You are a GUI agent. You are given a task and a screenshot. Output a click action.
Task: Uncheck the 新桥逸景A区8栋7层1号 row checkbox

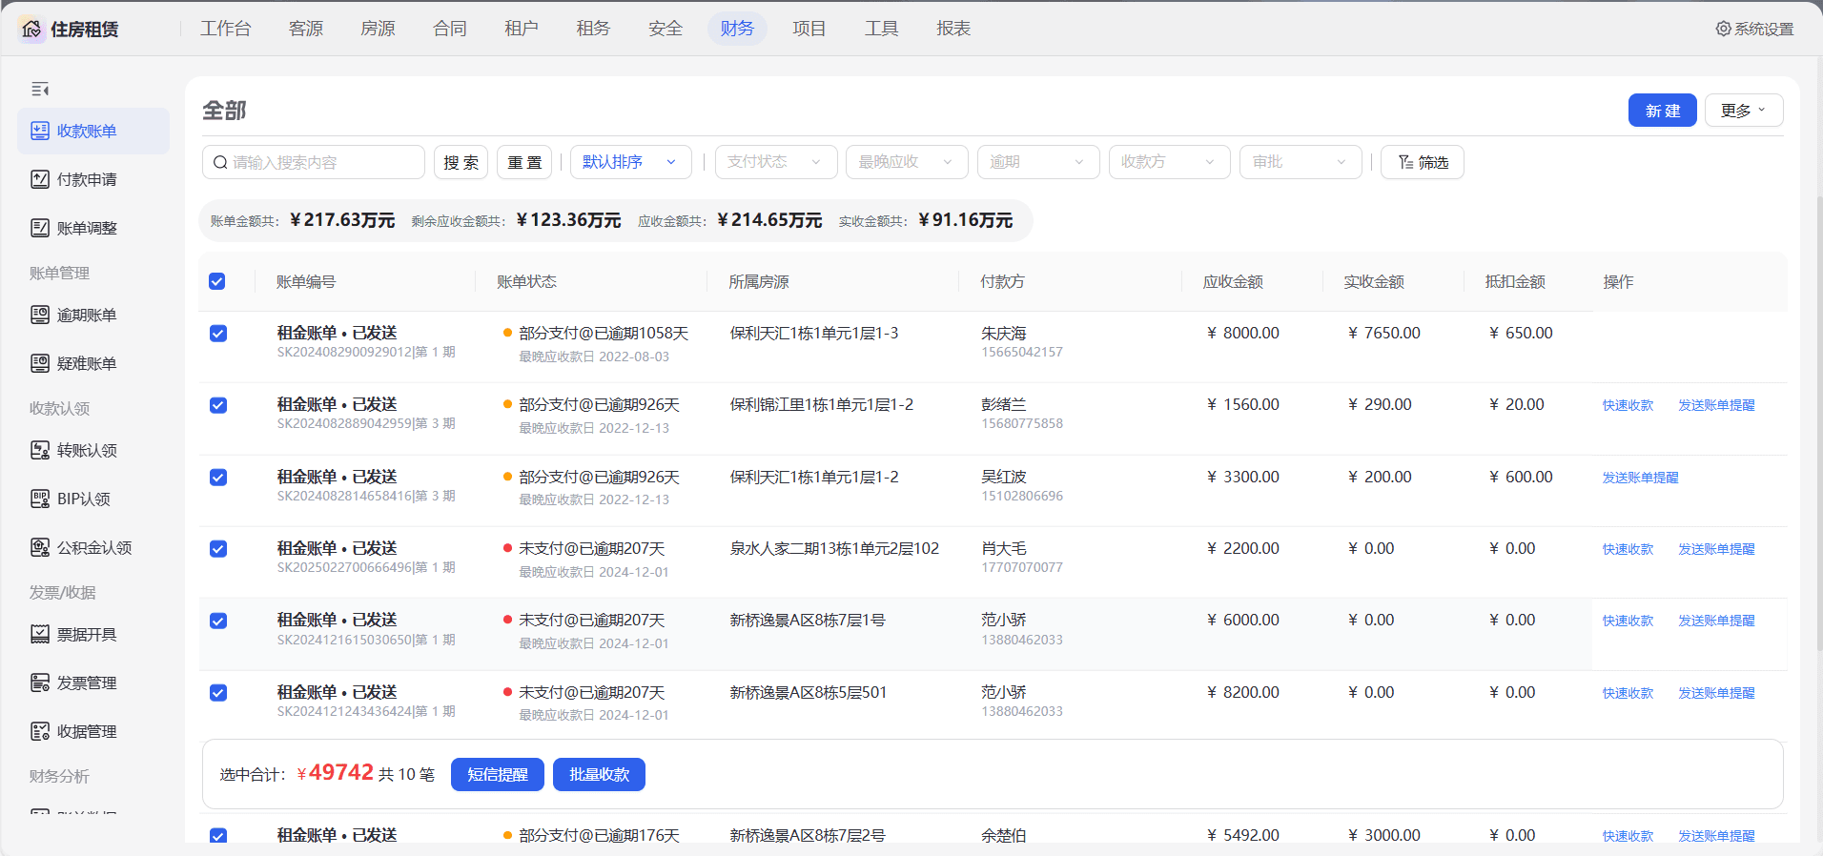tap(218, 621)
